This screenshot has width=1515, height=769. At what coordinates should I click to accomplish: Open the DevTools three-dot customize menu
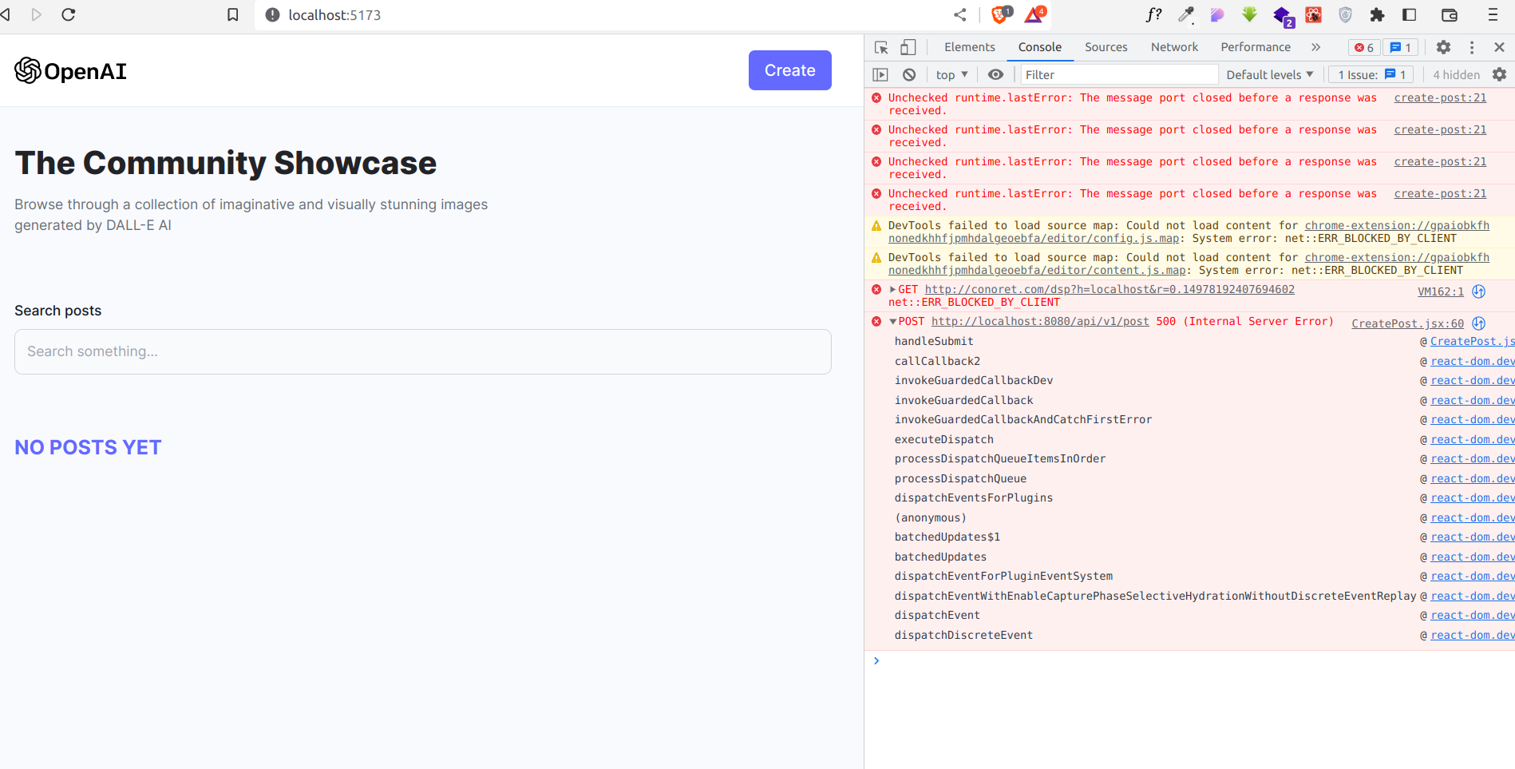coord(1472,47)
